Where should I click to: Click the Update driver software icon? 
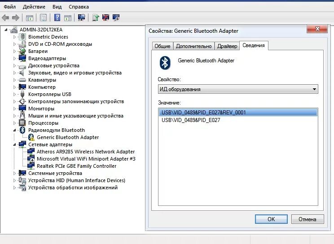pyautogui.click(x=96, y=17)
